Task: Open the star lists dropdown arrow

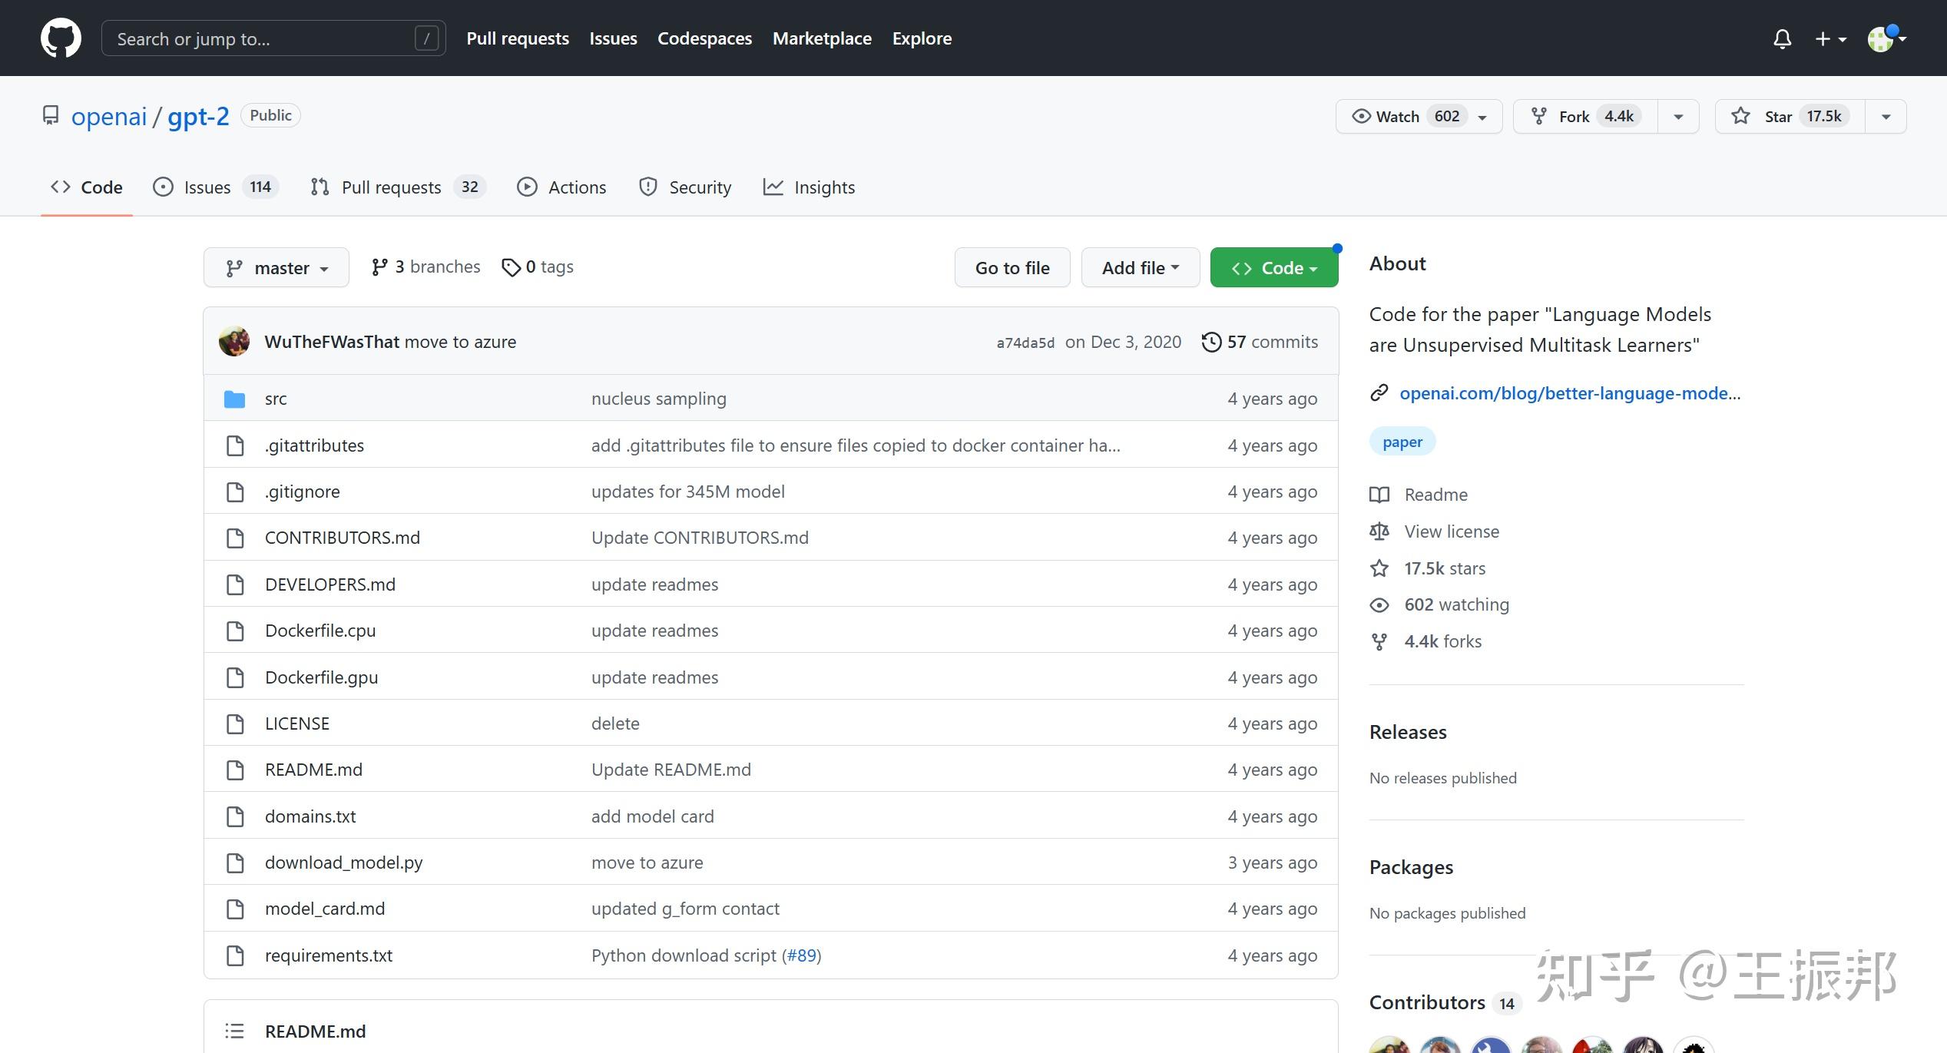Action: tap(1886, 117)
